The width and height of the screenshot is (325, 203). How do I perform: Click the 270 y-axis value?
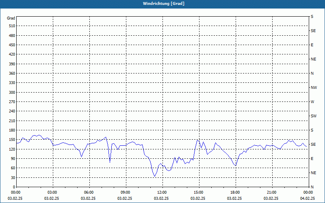pyautogui.click(x=12, y=102)
